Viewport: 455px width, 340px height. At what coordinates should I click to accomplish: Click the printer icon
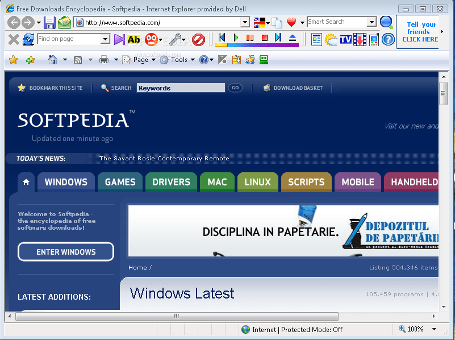pos(104,60)
